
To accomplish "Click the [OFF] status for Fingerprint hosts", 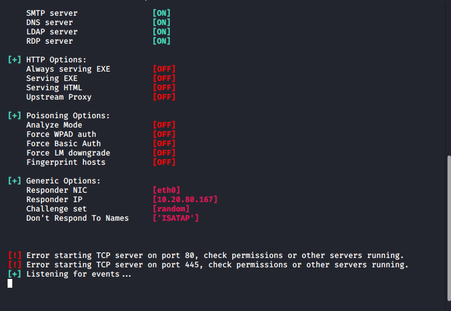I will (x=164, y=162).
